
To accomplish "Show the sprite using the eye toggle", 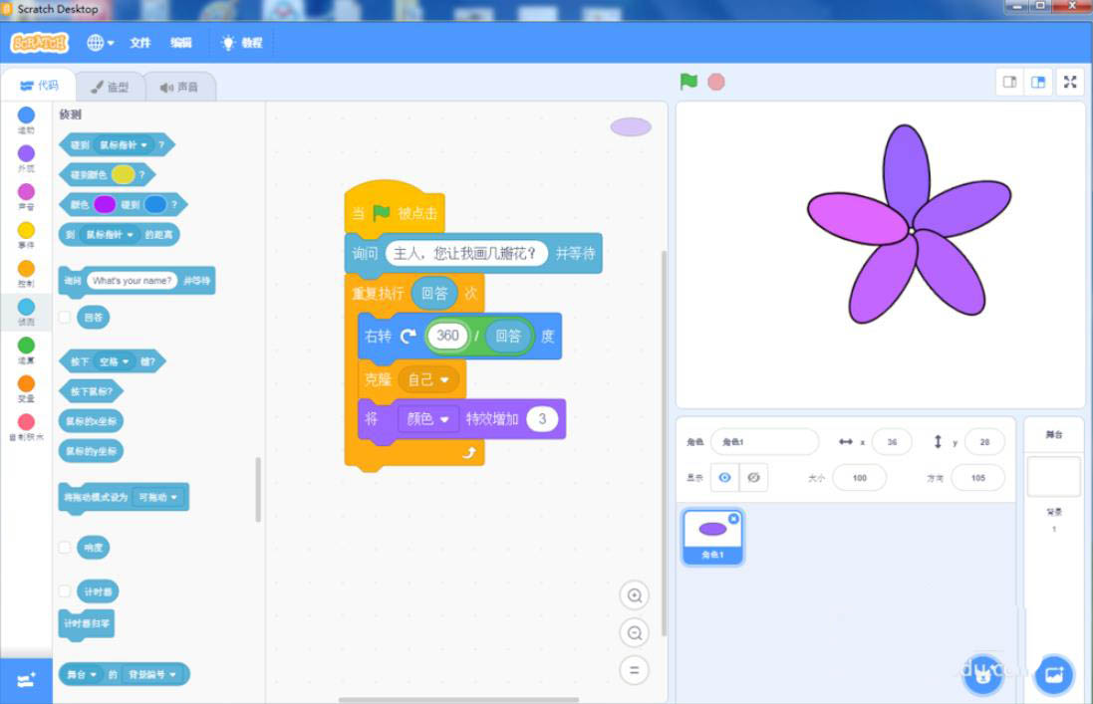I will pos(725,477).
